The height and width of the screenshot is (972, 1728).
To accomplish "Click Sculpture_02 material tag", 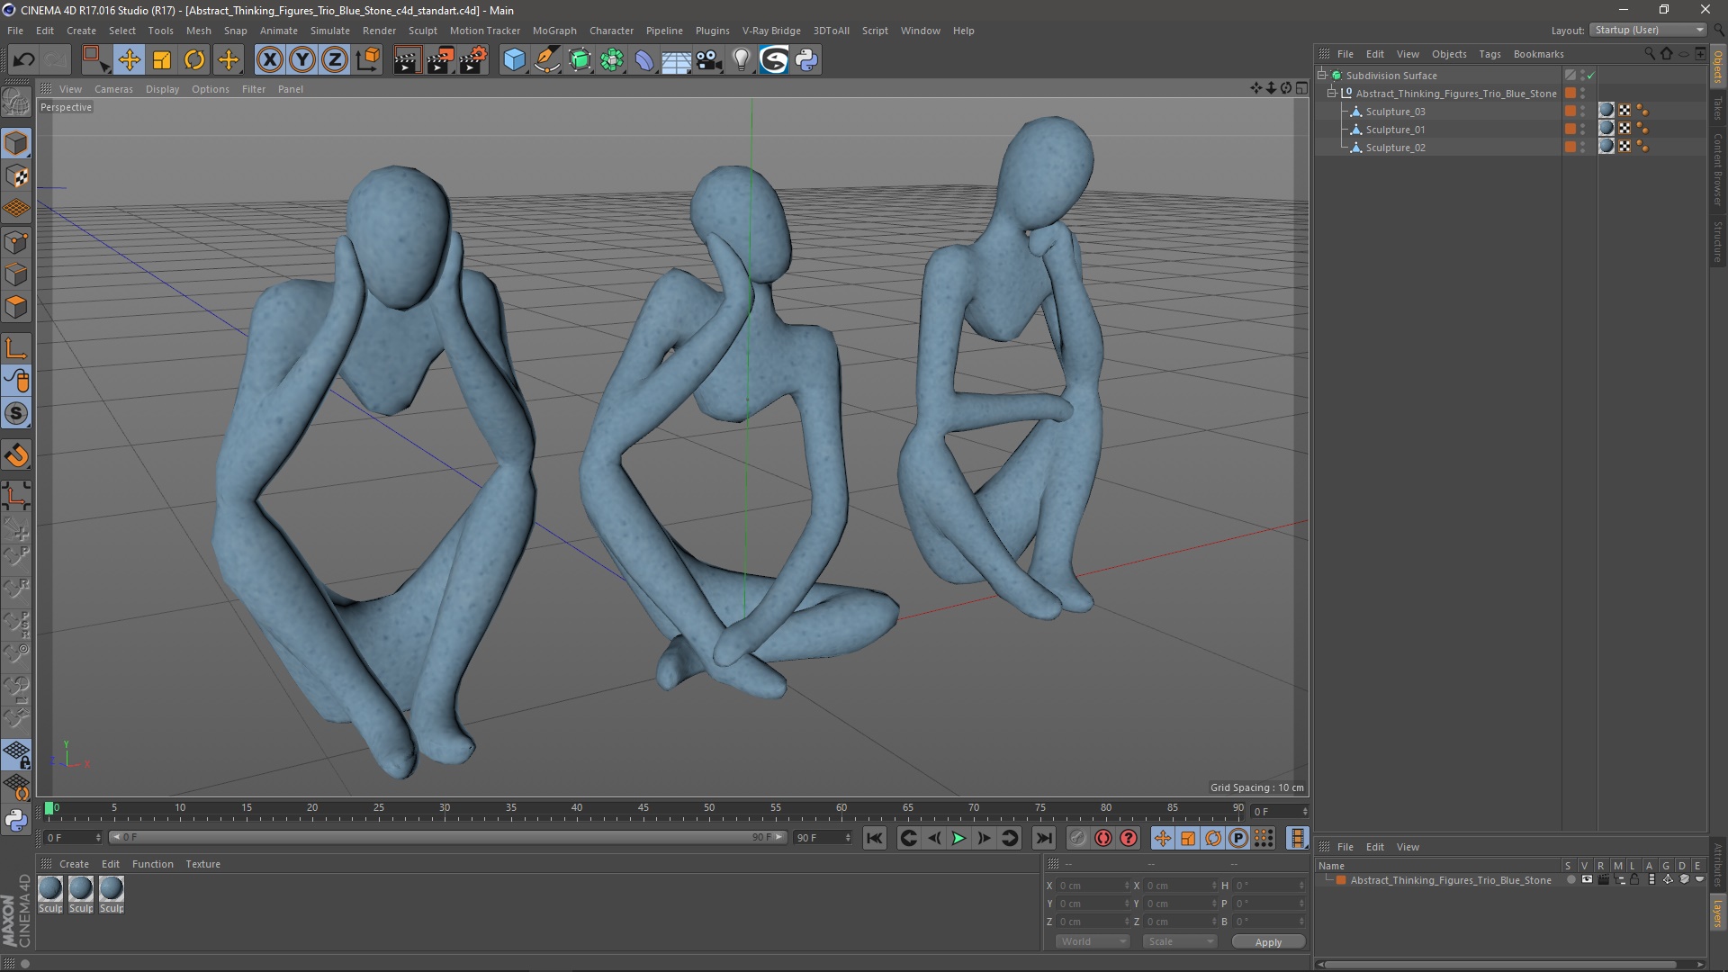I will tap(1606, 147).
